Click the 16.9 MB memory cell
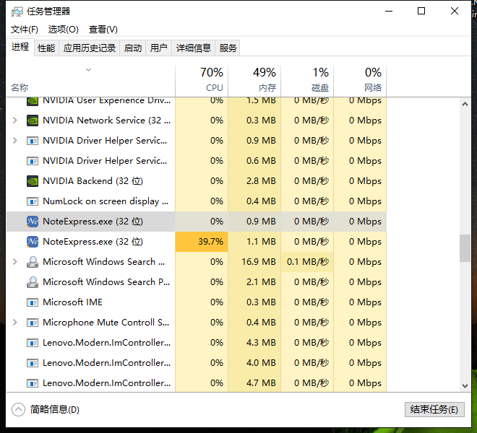477x433 pixels. tap(254, 262)
